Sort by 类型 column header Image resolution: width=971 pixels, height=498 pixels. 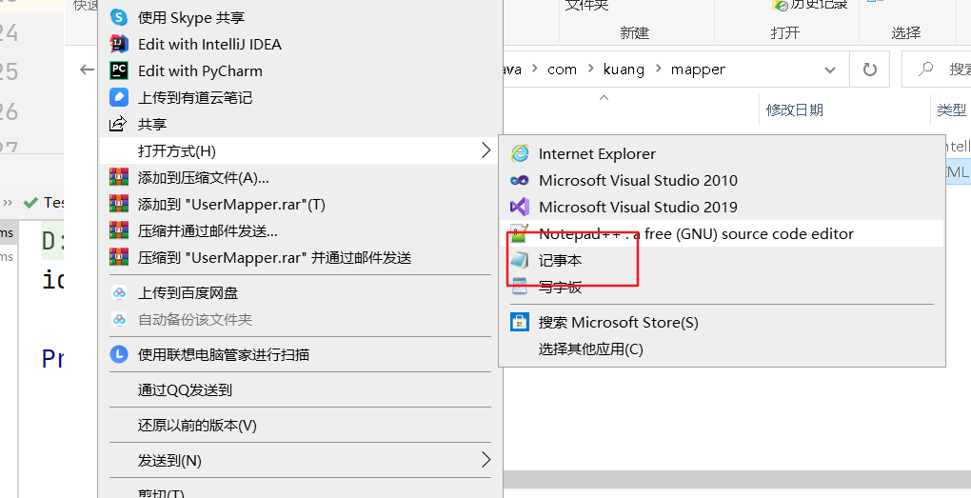point(951,110)
